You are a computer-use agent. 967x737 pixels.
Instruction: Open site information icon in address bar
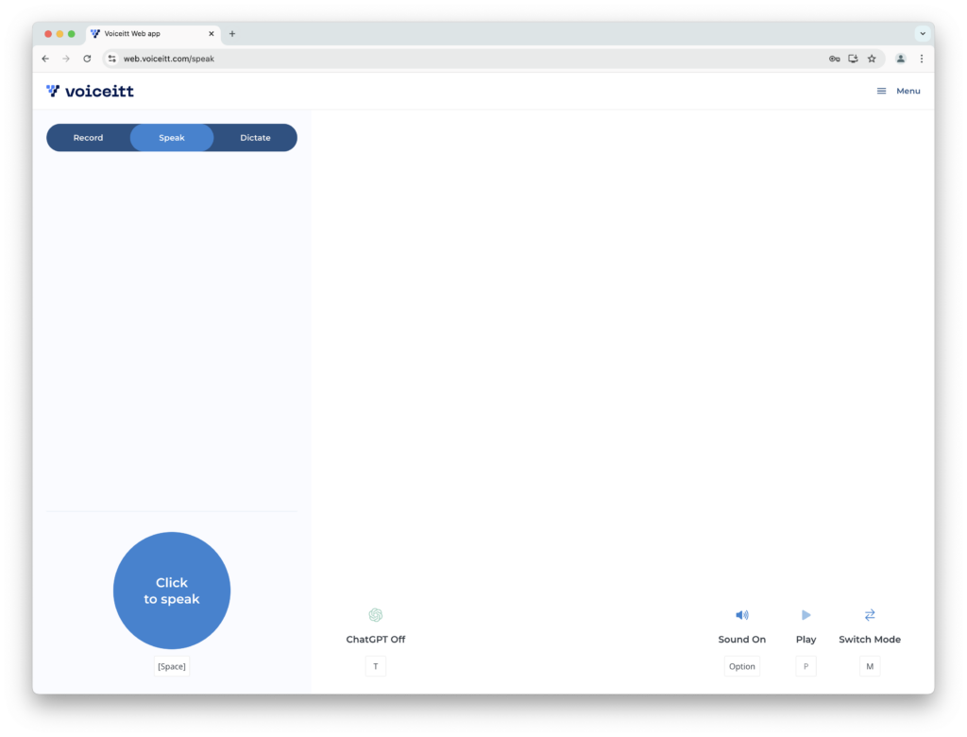(111, 59)
